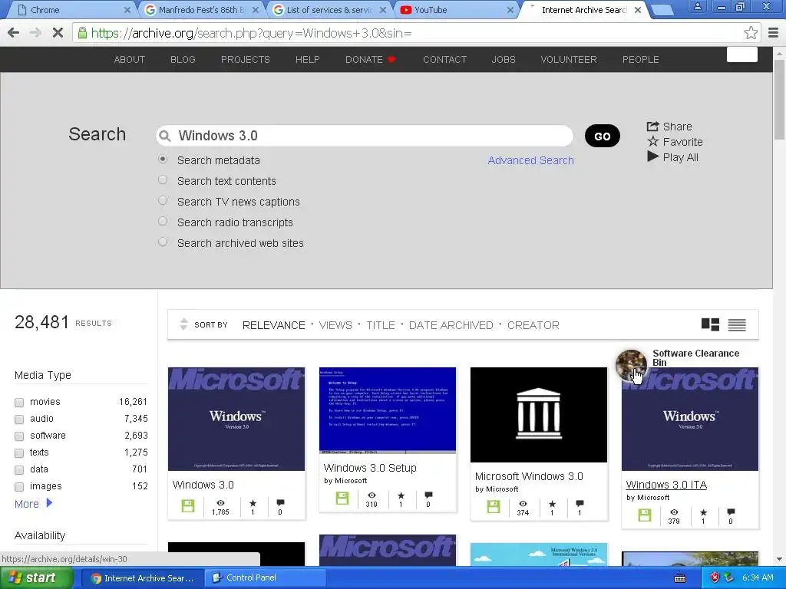
Task: Click the Share icon
Action: tap(652, 127)
